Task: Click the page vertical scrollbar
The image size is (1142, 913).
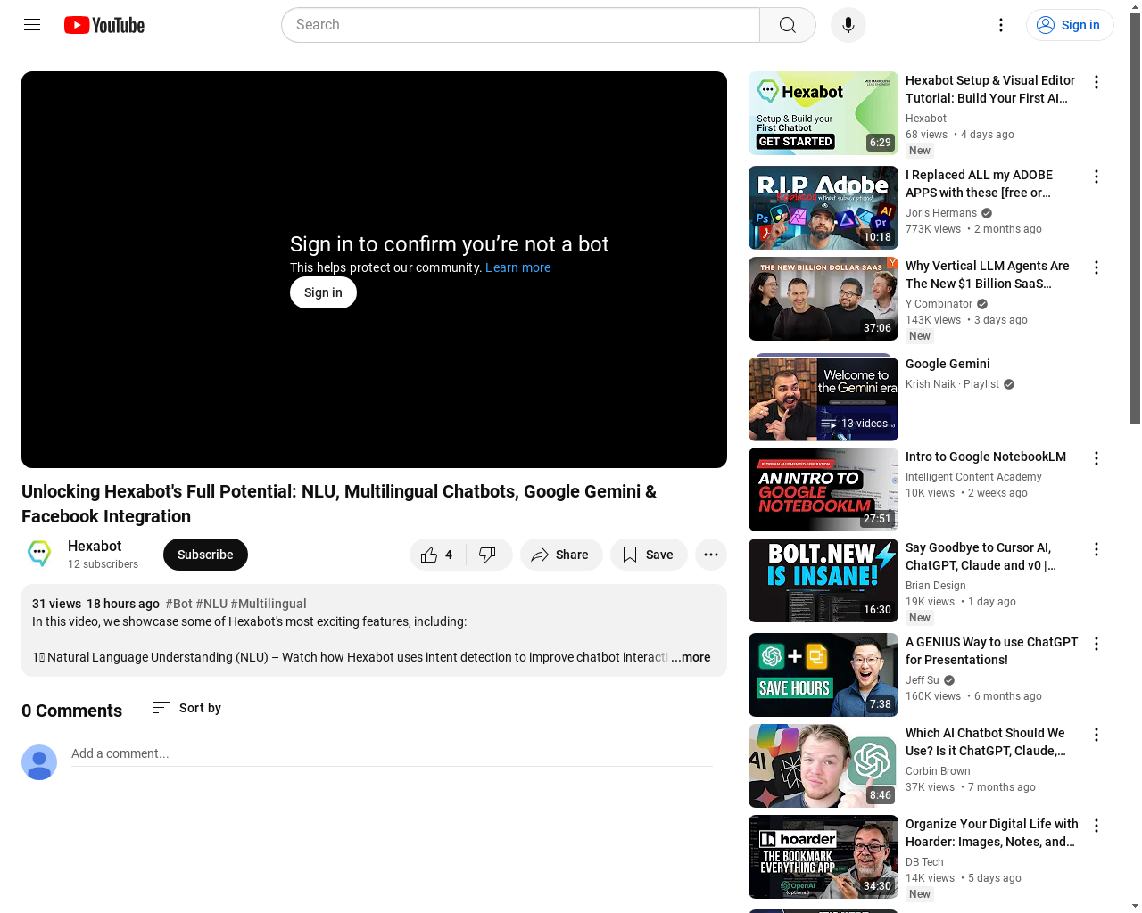Action: coord(1135,218)
